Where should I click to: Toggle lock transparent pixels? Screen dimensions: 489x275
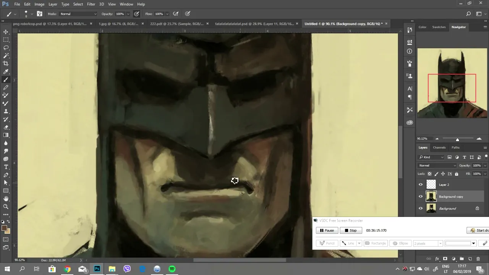coord(429,174)
